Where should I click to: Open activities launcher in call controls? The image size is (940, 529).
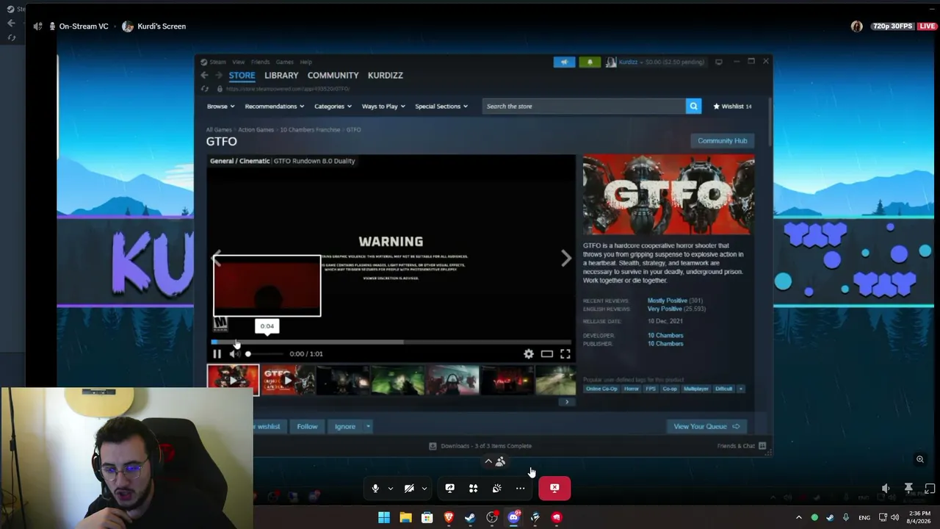click(x=473, y=488)
